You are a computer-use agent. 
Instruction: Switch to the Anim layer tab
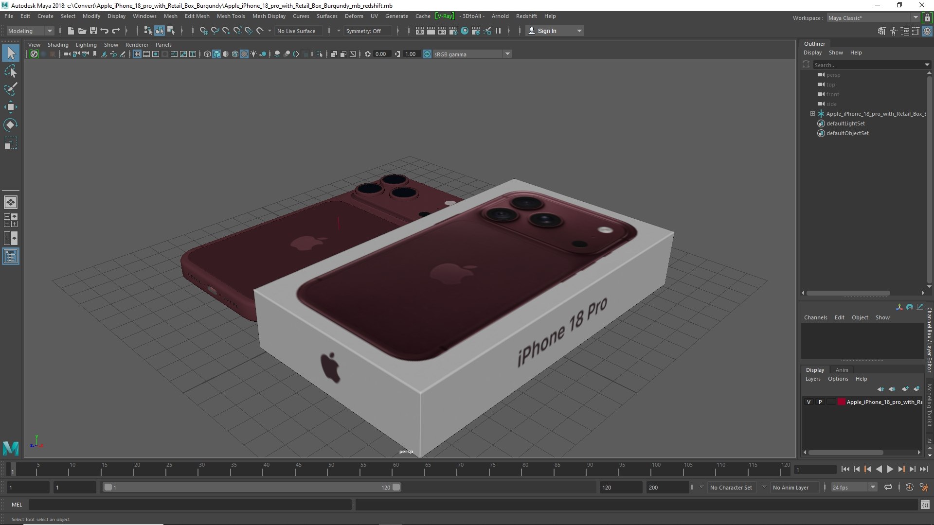point(842,370)
